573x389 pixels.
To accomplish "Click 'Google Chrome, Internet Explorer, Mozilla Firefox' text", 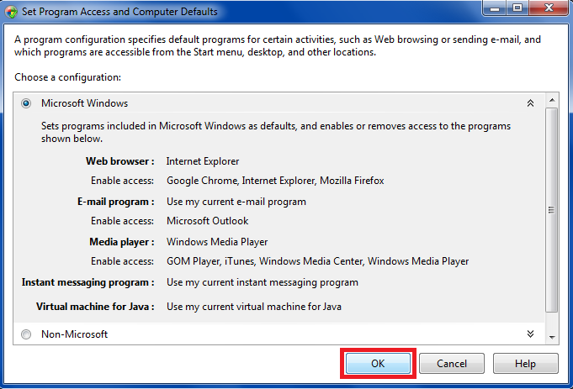I will 275,181.
